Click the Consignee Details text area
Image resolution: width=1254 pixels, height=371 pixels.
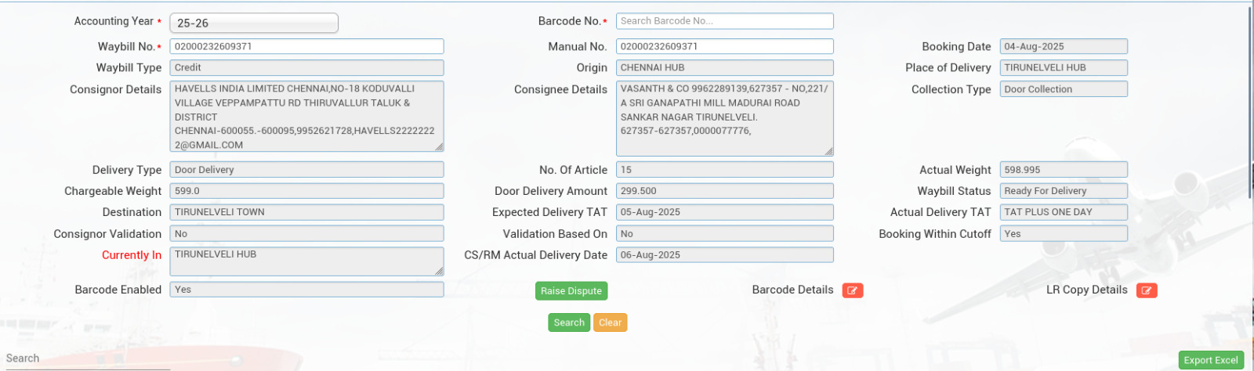click(x=724, y=117)
